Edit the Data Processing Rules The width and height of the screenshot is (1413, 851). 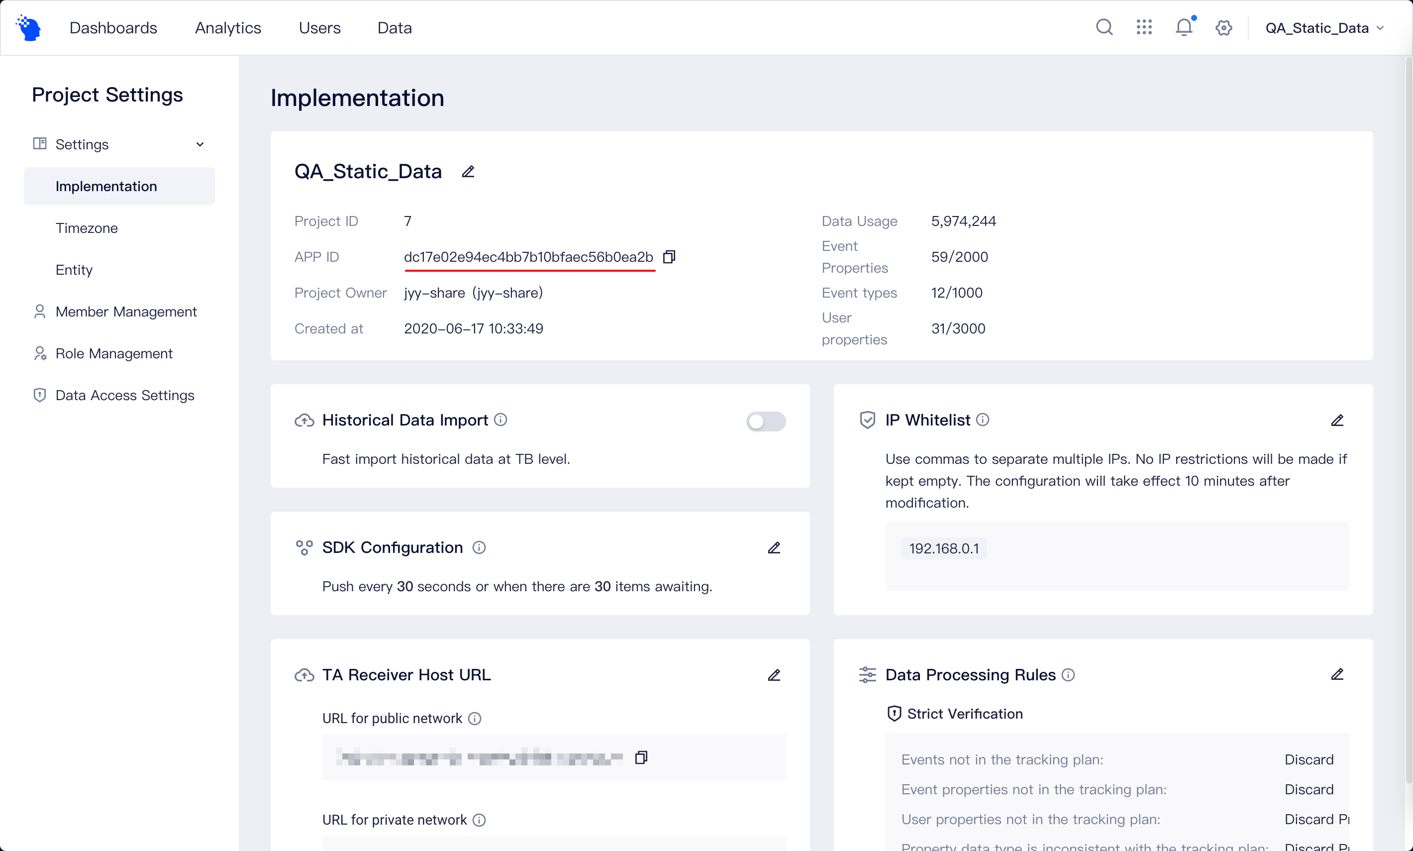(1337, 674)
